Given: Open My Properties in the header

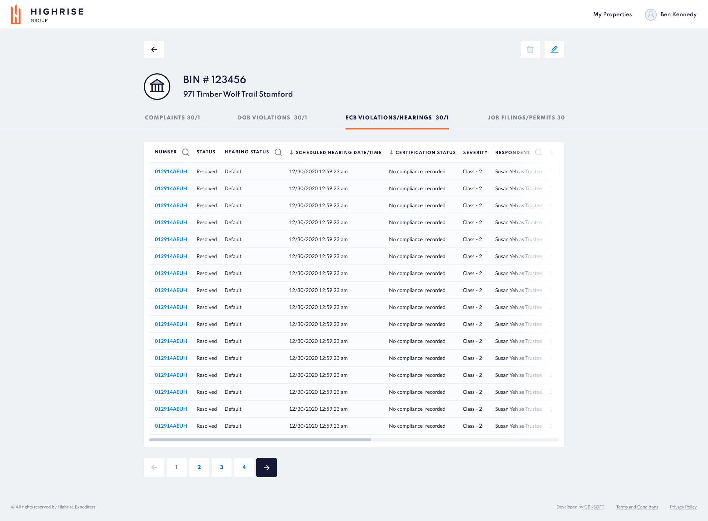Looking at the screenshot, I should (612, 14).
